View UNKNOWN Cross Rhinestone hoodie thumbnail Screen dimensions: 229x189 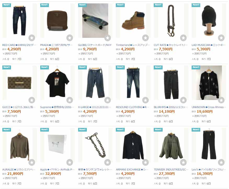coord(209,83)
